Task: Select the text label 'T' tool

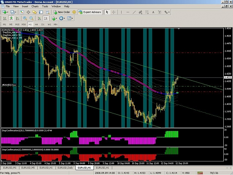Action: (160, 12)
